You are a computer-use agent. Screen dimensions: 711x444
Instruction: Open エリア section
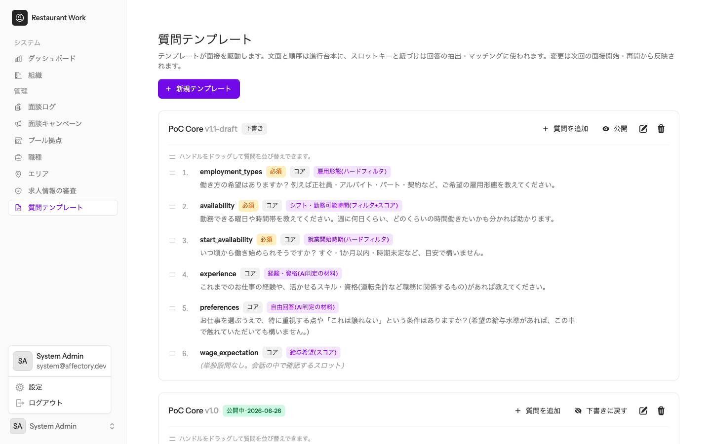point(63,174)
